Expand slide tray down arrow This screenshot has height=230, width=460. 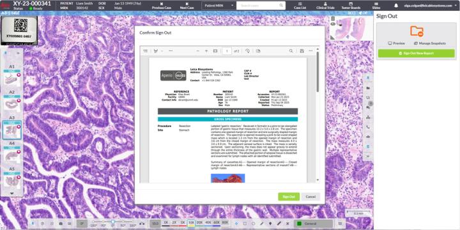[11, 194]
